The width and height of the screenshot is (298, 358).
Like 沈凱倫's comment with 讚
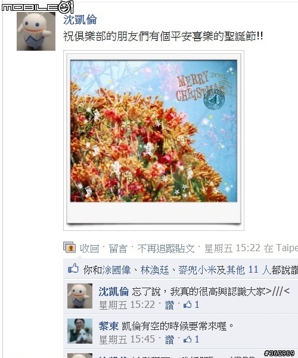(x=169, y=305)
